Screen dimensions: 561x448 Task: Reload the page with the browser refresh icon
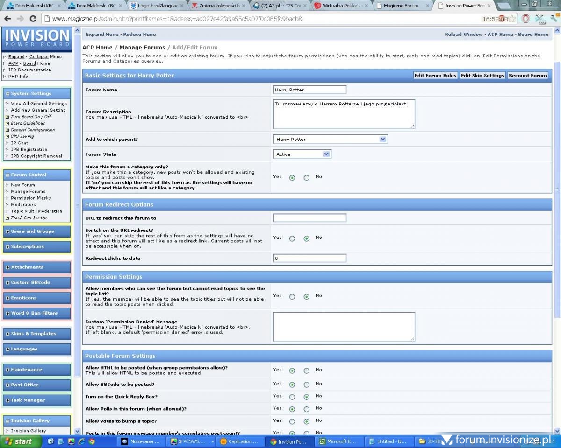(x=33, y=19)
